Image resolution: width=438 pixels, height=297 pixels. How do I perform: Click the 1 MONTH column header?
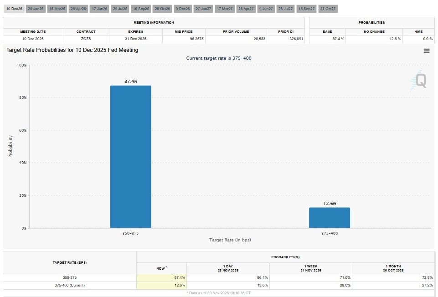point(394,268)
